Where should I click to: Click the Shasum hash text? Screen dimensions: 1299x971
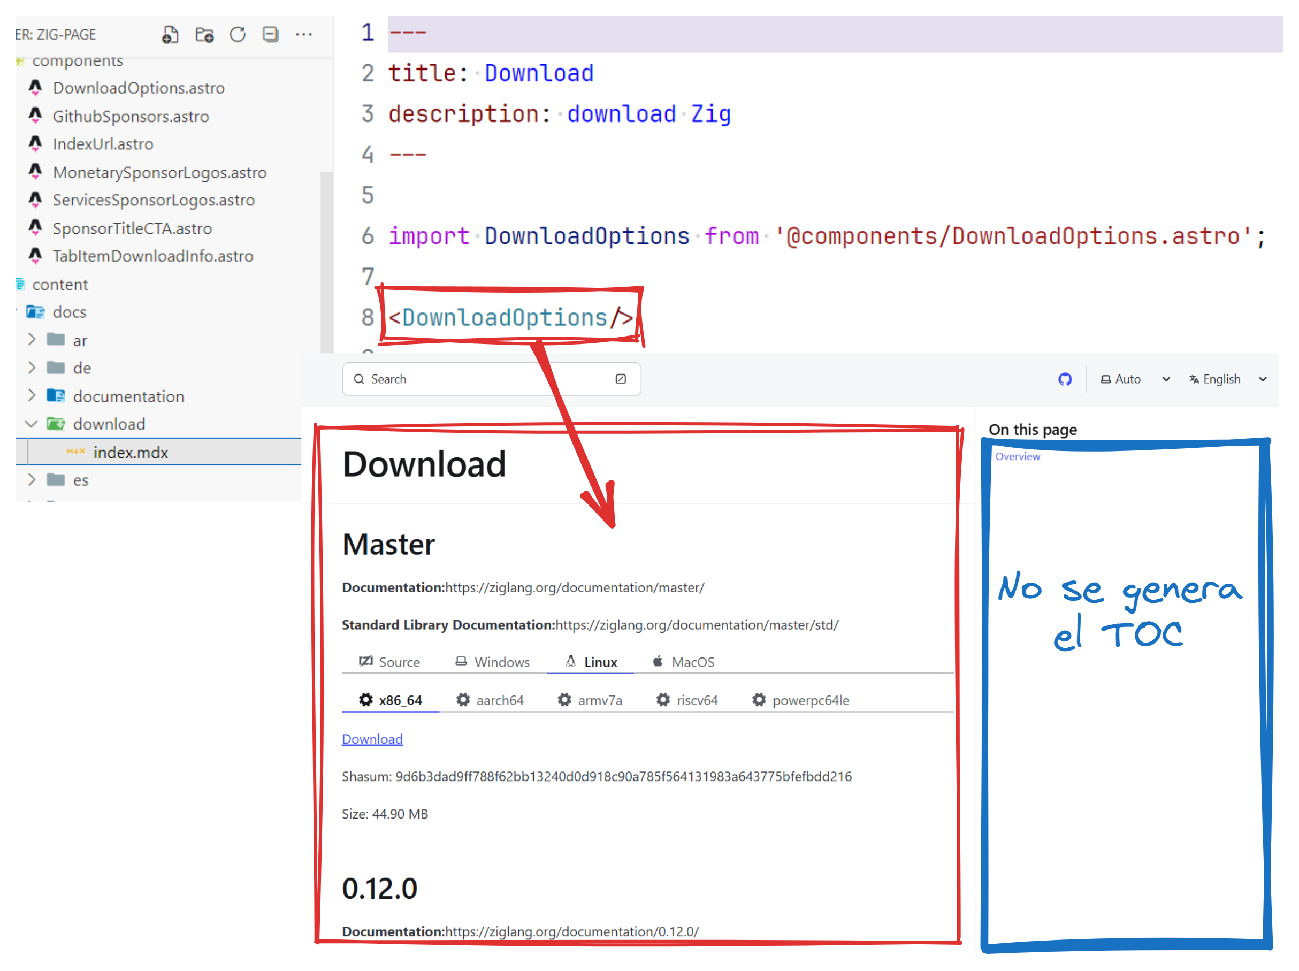[623, 776]
